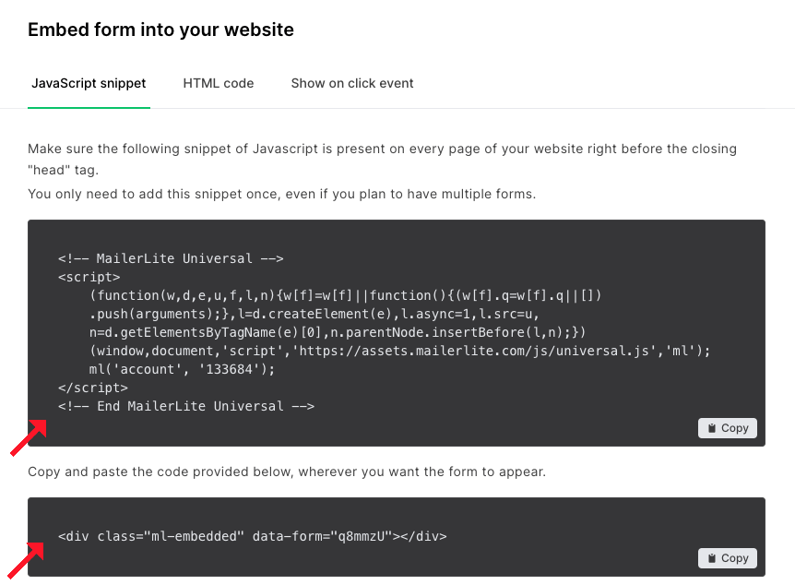The width and height of the screenshot is (795, 585).
Task: Click the '<!-- MailerLite Universal -->' opening comment line
Action: click(x=171, y=258)
